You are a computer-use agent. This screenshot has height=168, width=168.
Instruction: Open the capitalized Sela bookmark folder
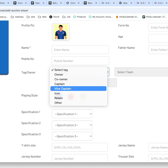tap(42, 17)
